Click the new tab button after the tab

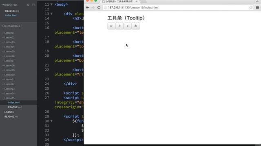144,2
